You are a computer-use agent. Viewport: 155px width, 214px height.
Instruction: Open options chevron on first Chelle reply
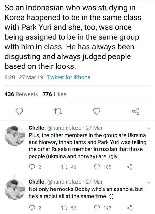pos(148,128)
